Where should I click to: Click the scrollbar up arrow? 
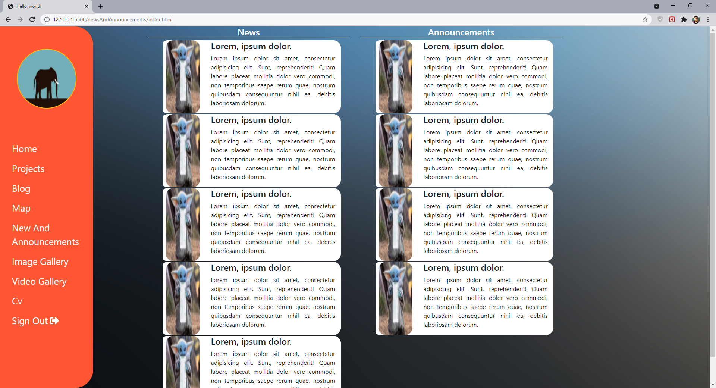click(713, 29)
